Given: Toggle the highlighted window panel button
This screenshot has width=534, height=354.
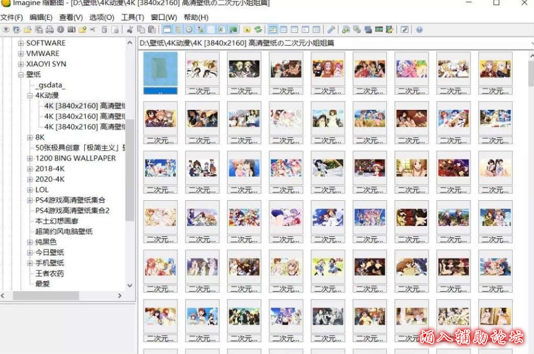Looking at the screenshot, I should 167,30.
